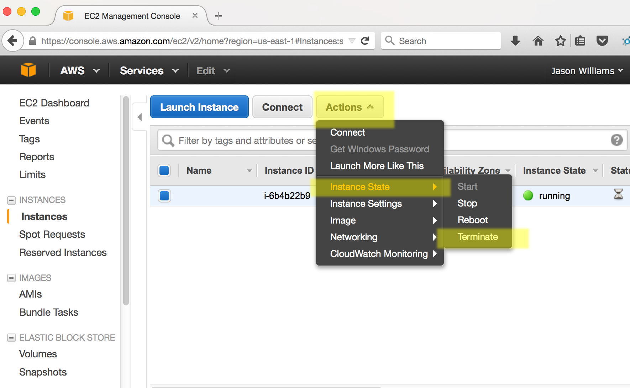
Task: Open the browser downloads arrow icon
Action: coord(515,41)
